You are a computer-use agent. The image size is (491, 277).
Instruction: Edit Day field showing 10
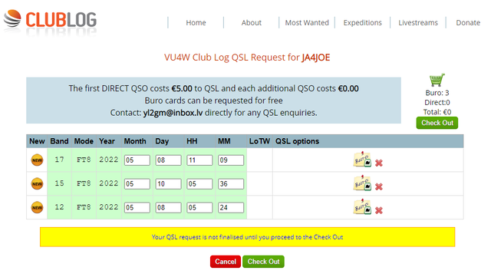[x=169, y=184]
